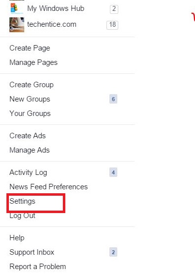The height and width of the screenshot is (276, 195).
Task: View the Activity Log
Action: click(28, 172)
